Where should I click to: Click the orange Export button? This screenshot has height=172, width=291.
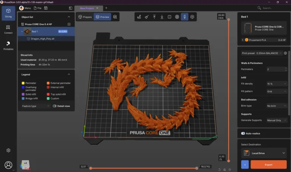(269, 165)
